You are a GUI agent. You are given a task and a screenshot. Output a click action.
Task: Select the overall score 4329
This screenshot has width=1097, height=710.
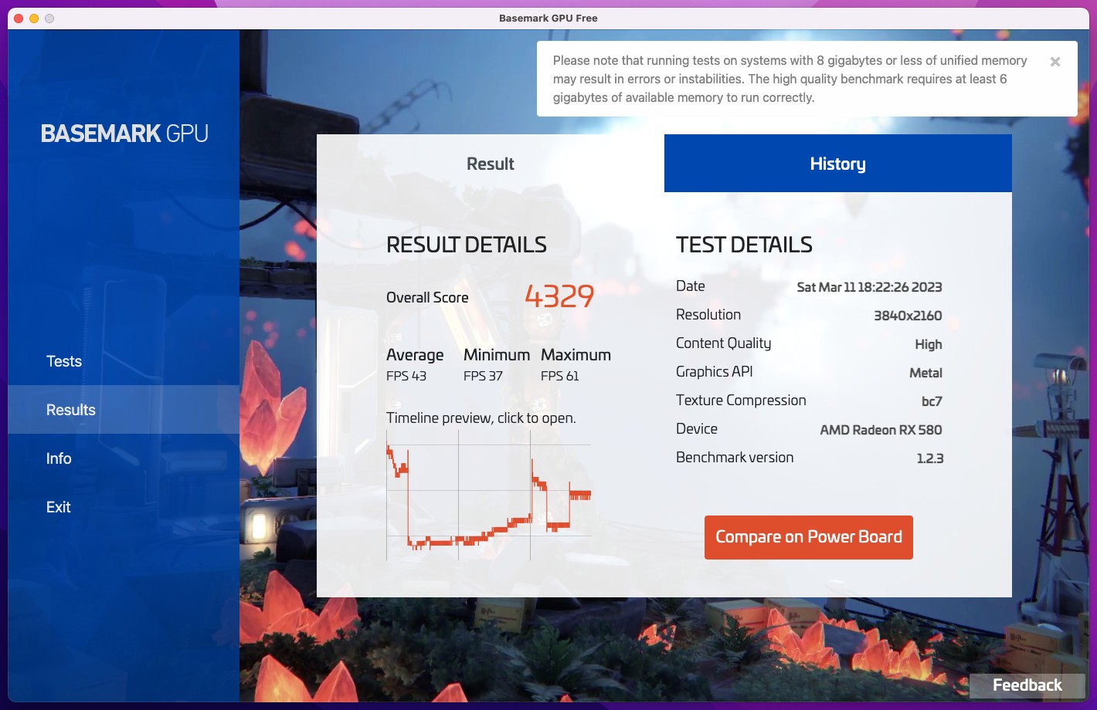click(x=559, y=296)
